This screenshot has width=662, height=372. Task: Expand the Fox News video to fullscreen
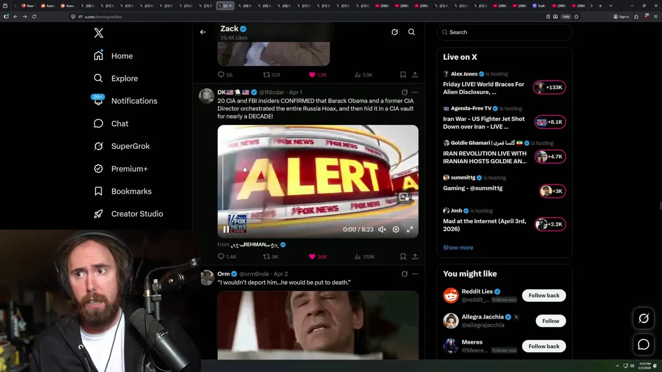pos(410,229)
